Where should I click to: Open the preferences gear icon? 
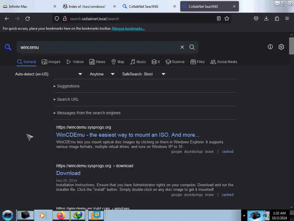pos(281,47)
